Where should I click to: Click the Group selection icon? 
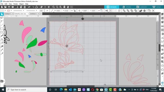click(x=115, y=11)
